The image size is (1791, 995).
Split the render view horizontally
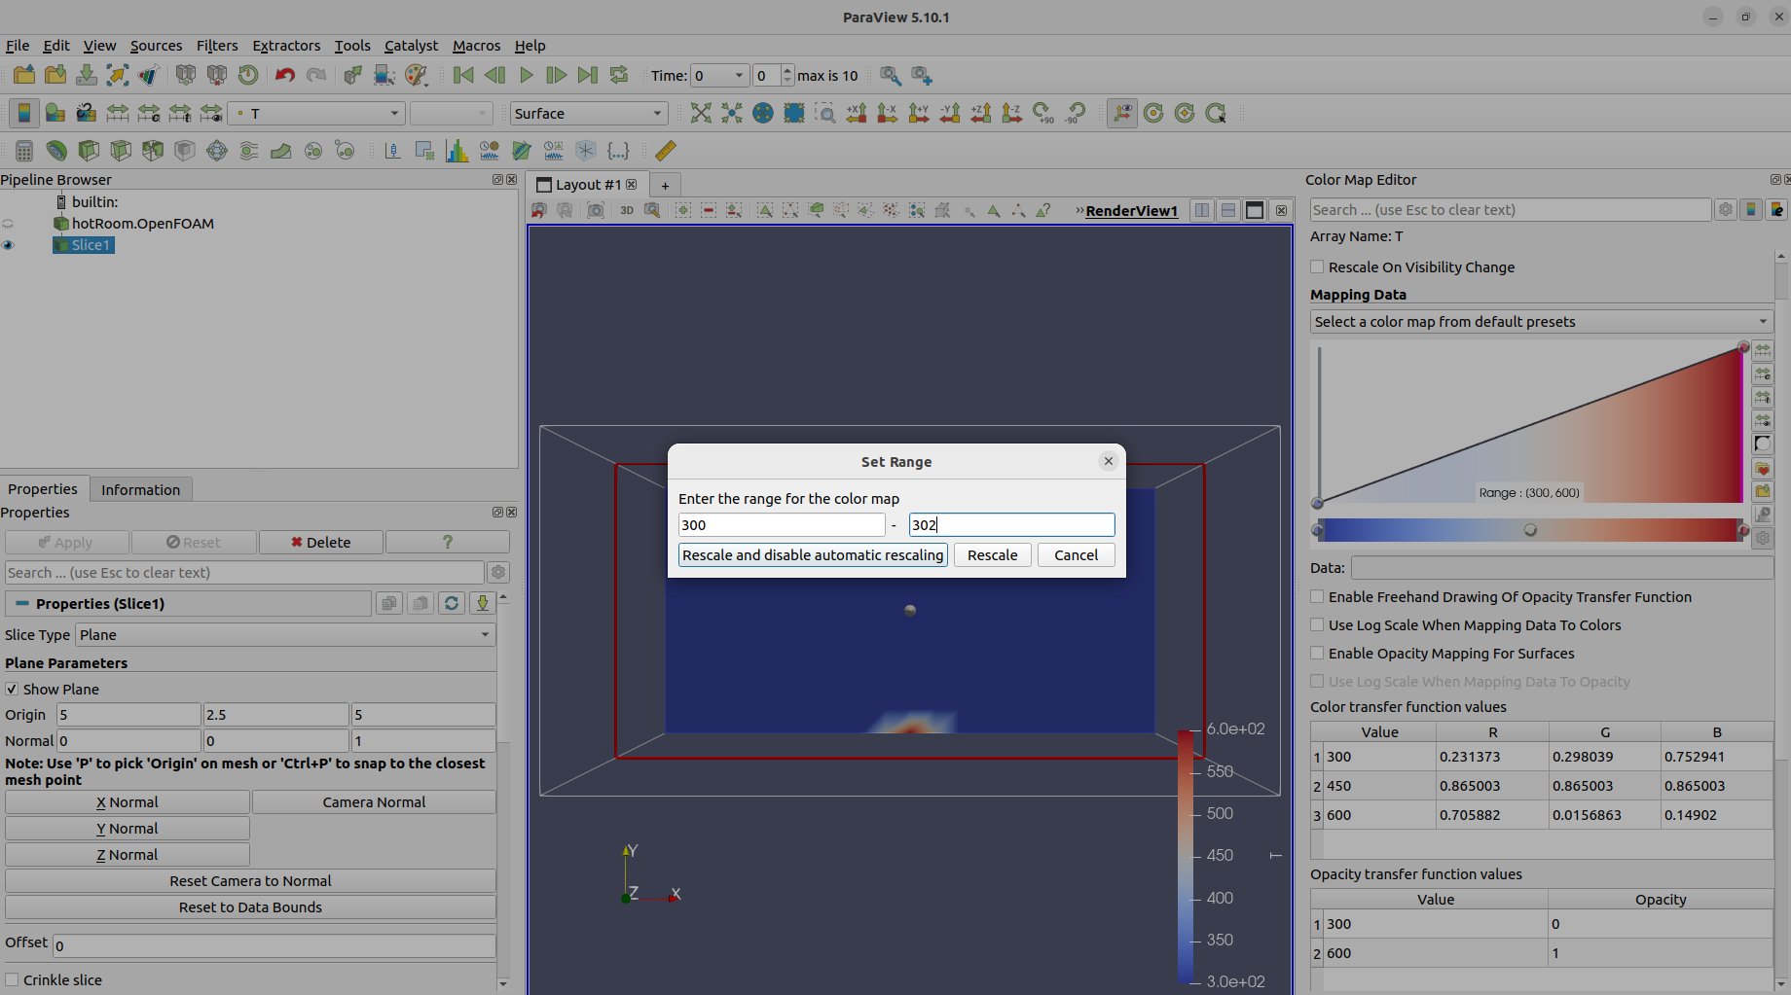click(x=1202, y=210)
